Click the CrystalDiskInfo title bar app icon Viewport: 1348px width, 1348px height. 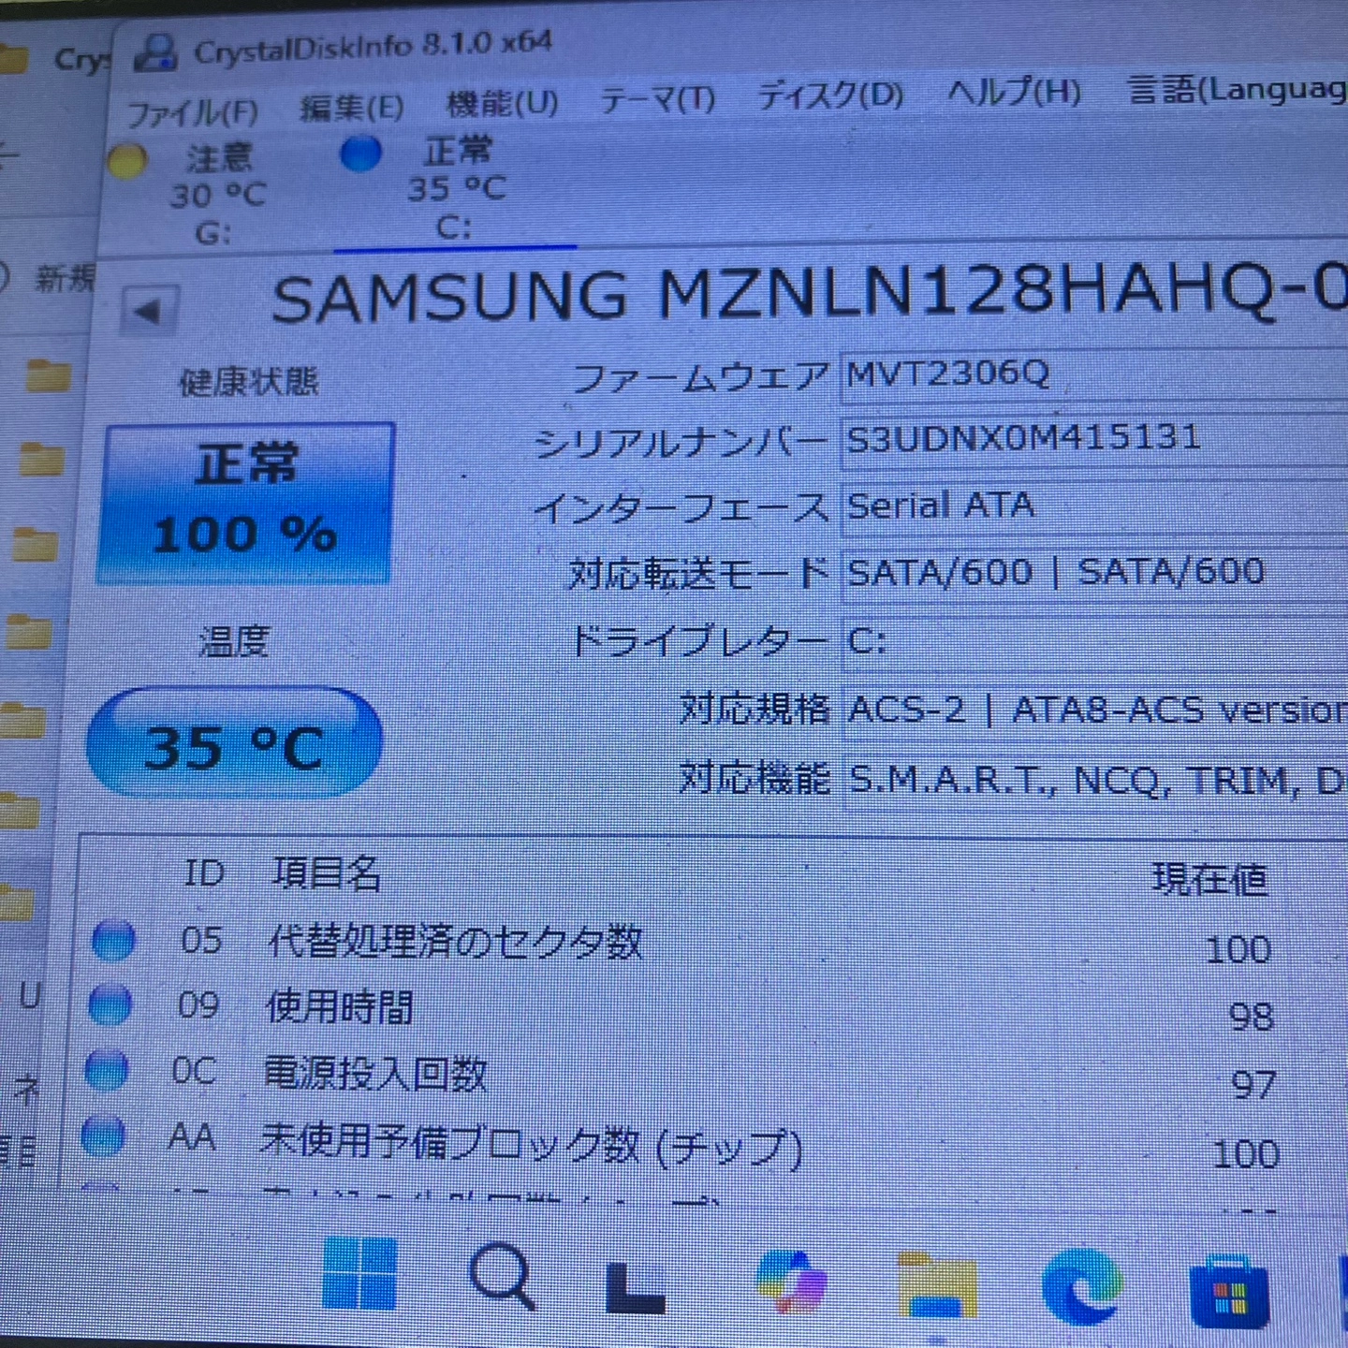155,51
